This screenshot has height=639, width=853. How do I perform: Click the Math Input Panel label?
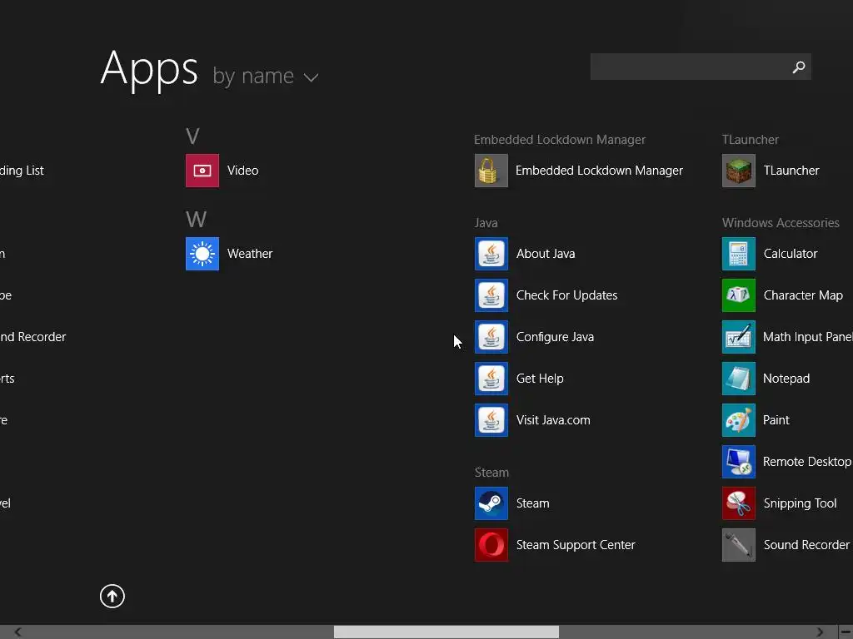click(807, 337)
